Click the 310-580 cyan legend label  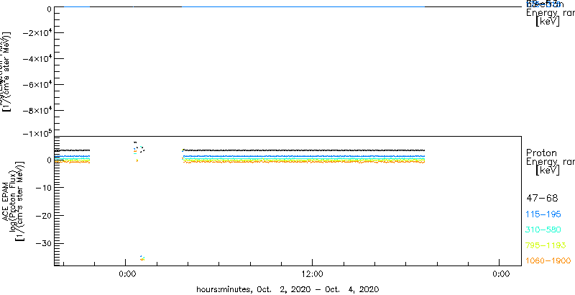543,230
